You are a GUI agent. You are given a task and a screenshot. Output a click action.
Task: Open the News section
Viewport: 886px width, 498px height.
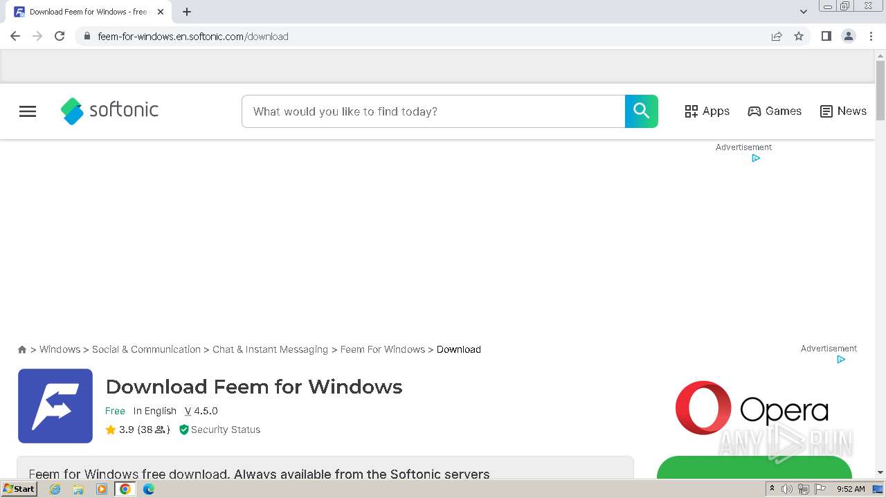[x=843, y=111]
